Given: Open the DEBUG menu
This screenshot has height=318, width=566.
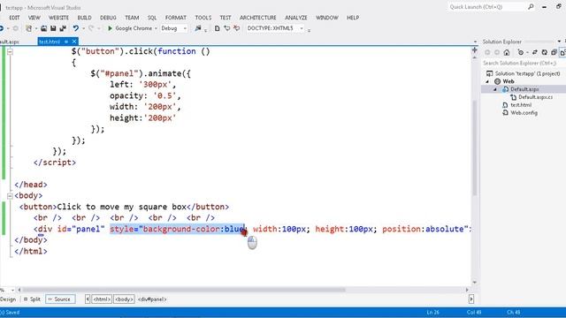Looking at the screenshot, I should [x=108, y=18].
